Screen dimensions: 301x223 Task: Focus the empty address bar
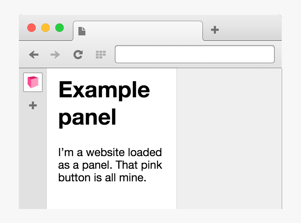coord(195,55)
